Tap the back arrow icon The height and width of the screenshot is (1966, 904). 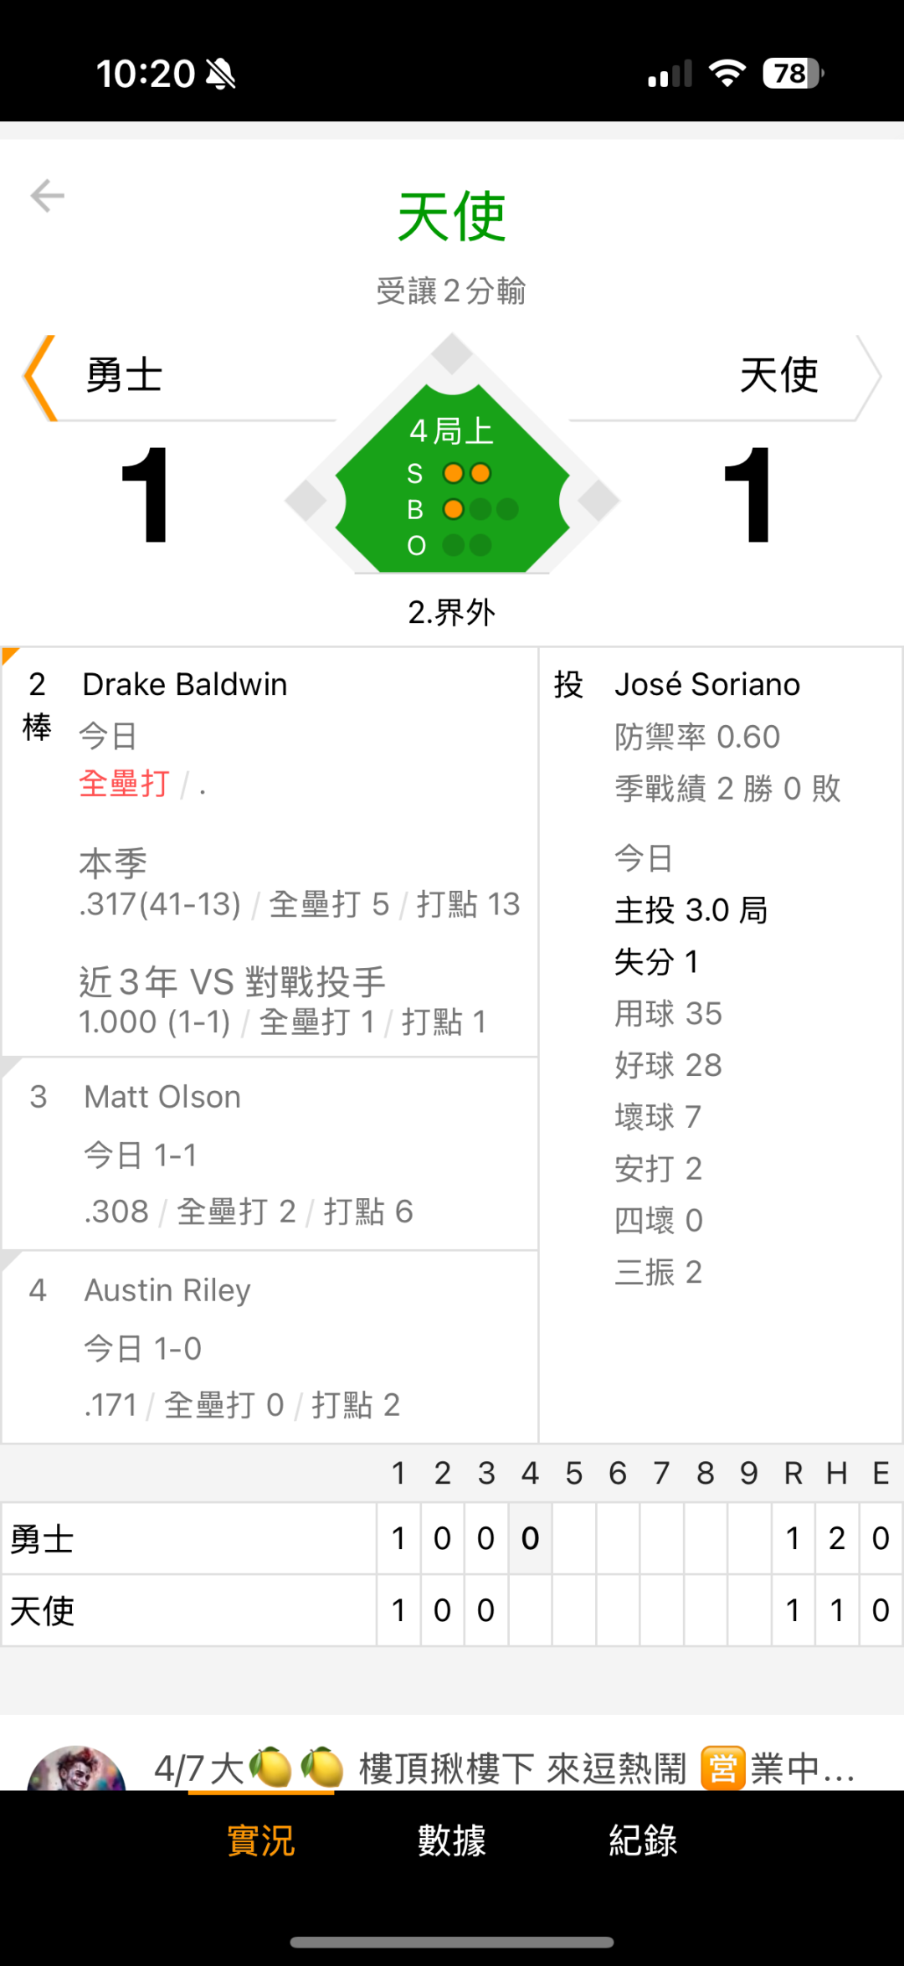(48, 196)
